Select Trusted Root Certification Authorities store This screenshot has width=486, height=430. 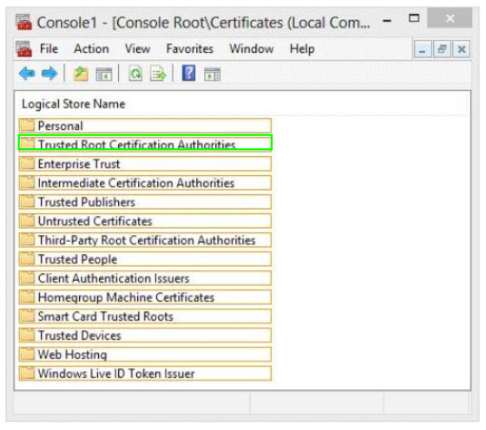(x=145, y=143)
